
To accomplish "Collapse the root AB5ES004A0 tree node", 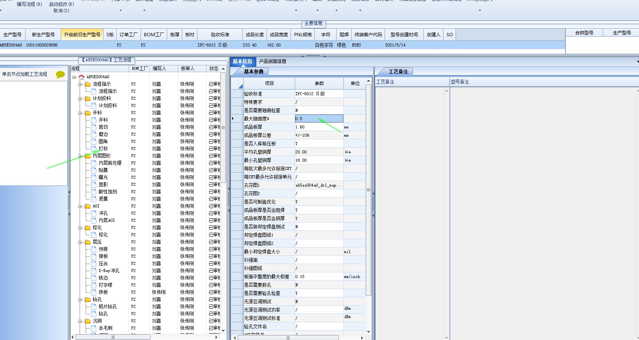I will pyautogui.click(x=74, y=77).
